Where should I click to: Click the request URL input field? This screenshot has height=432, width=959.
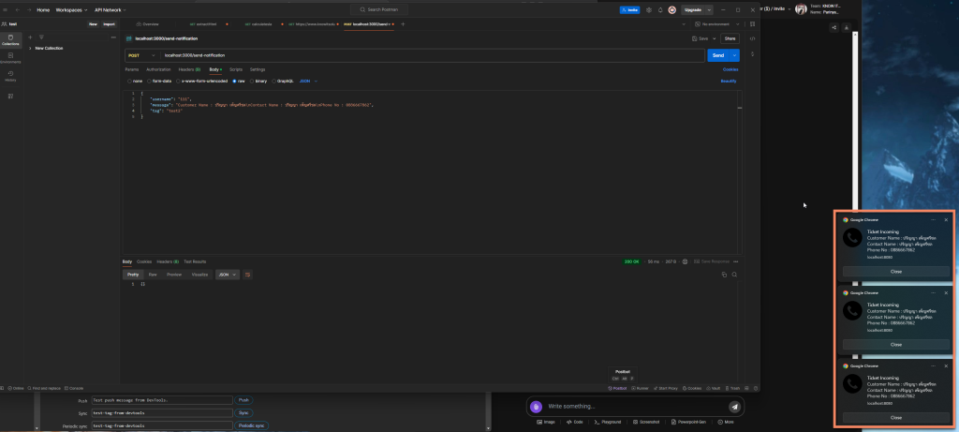421,55
